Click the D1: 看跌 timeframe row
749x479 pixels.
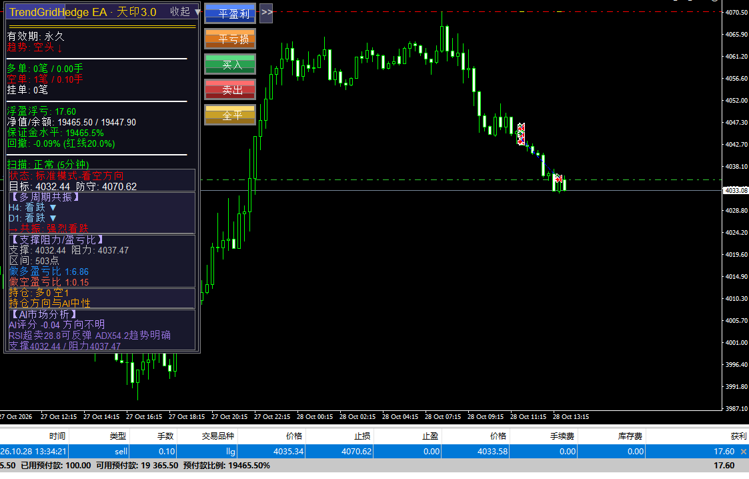point(33,217)
